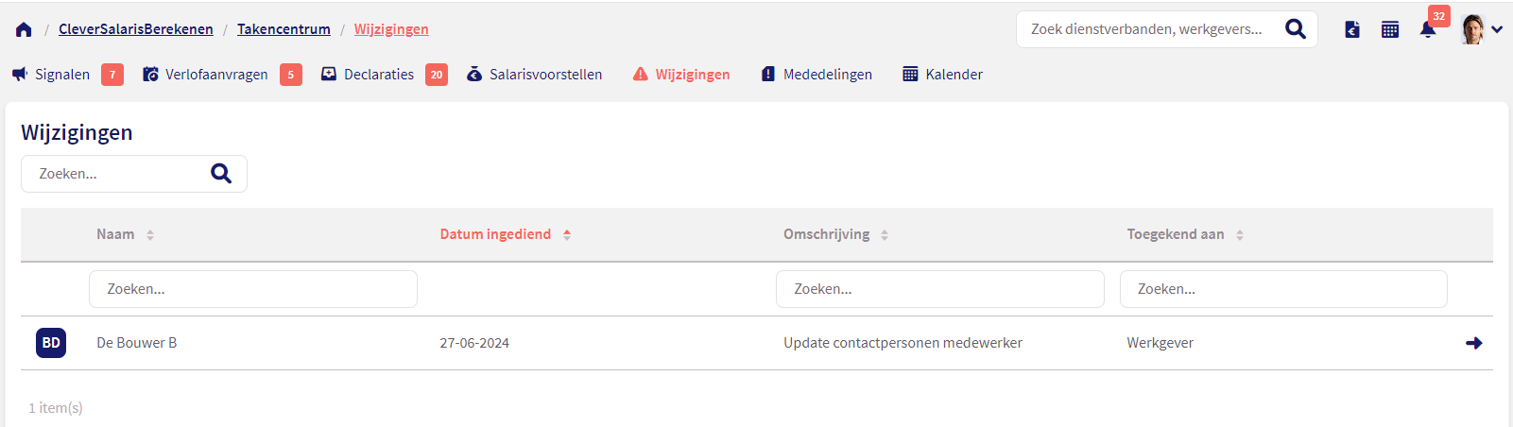The height and width of the screenshot is (427, 1513).
Task: Open De Bouwer B row arrow
Action: tap(1473, 343)
